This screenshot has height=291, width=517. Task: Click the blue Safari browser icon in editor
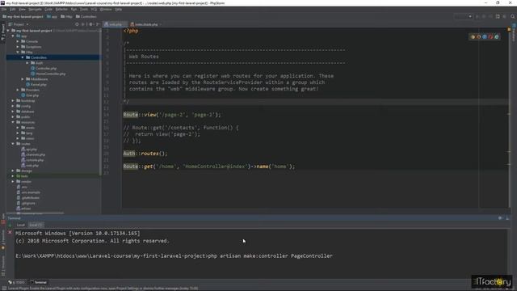point(485,37)
